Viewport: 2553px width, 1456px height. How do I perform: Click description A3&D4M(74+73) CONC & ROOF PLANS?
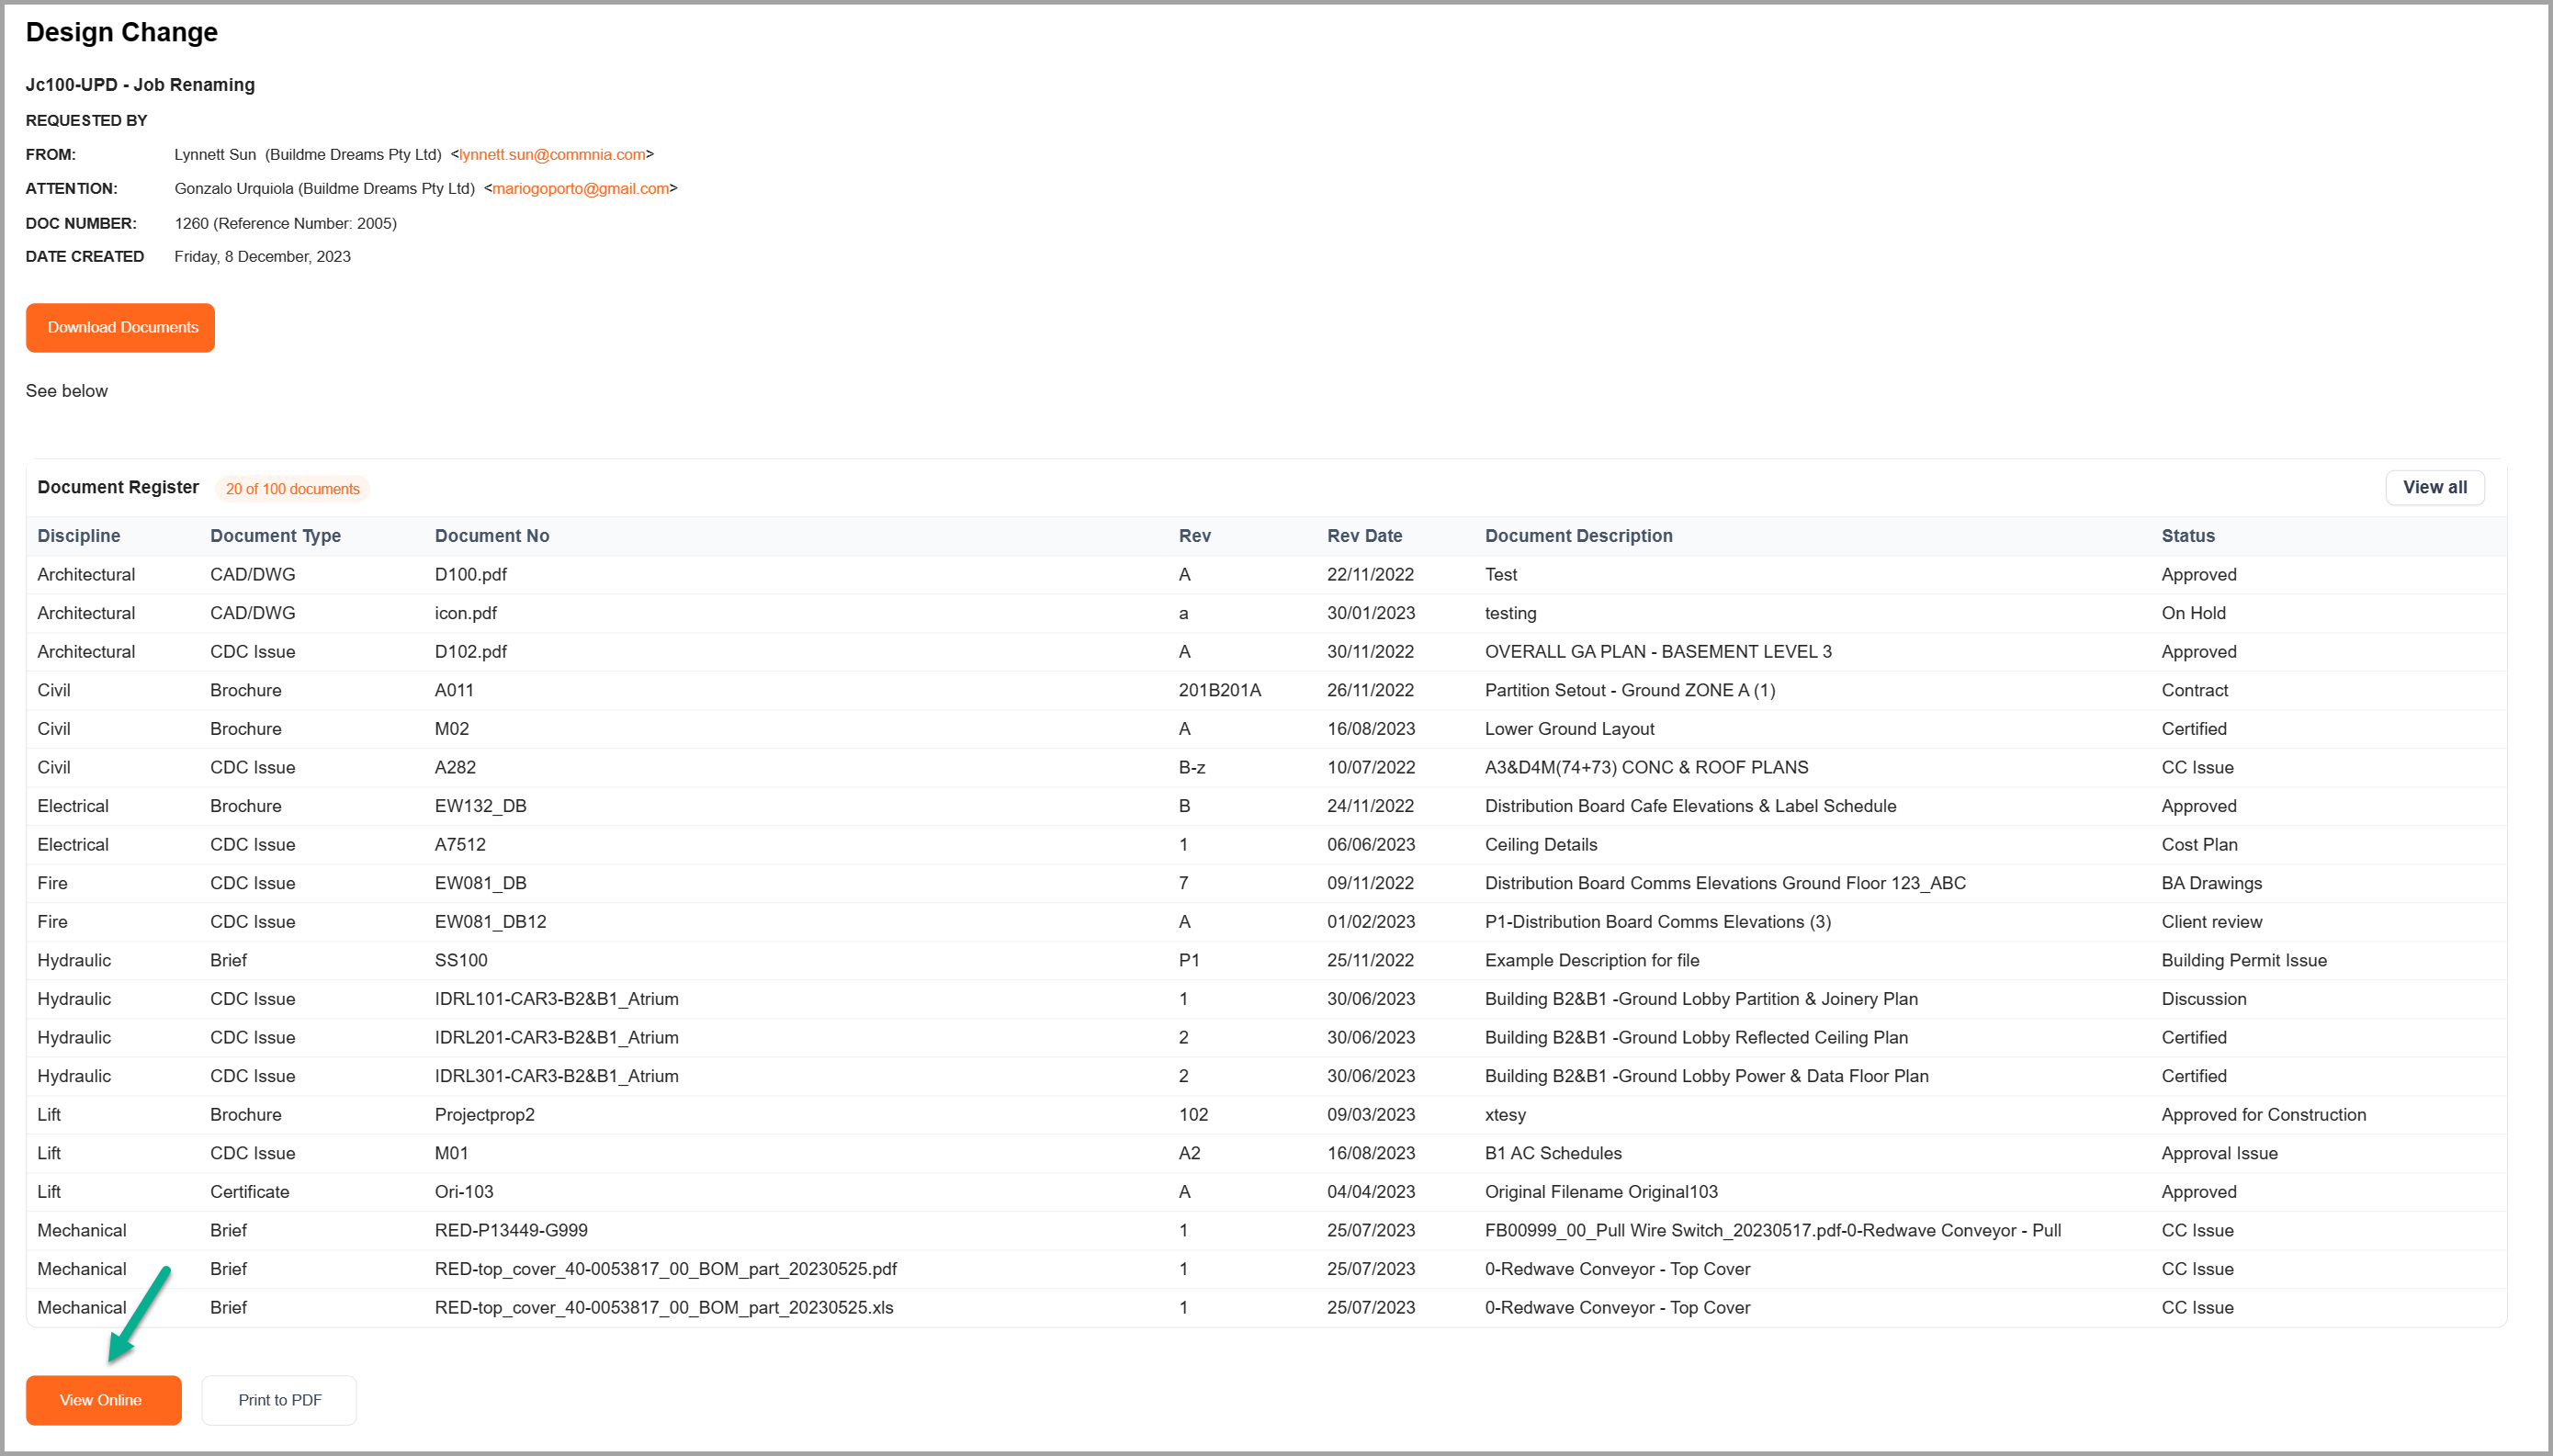pos(1646,767)
